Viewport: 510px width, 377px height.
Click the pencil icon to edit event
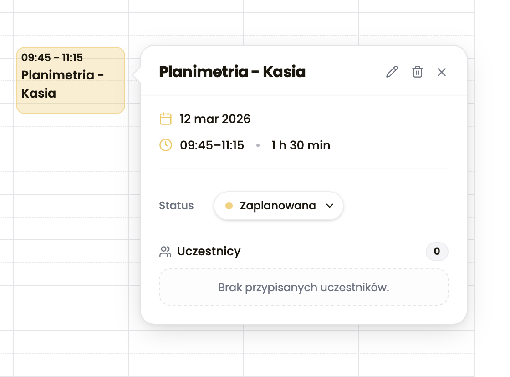(392, 72)
